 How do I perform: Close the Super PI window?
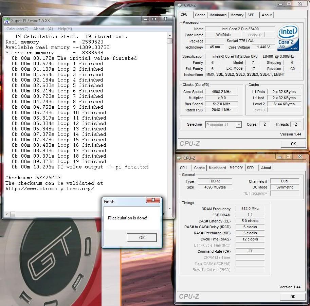point(165,19)
